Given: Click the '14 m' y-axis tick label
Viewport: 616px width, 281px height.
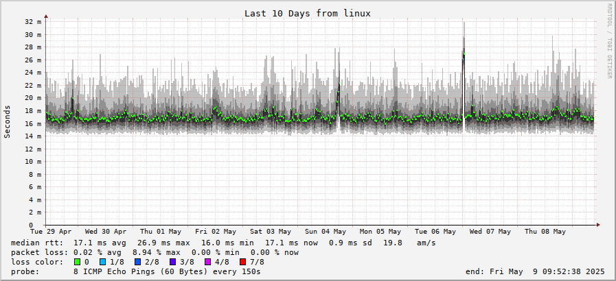Looking at the screenshot, I should (33, 136).
